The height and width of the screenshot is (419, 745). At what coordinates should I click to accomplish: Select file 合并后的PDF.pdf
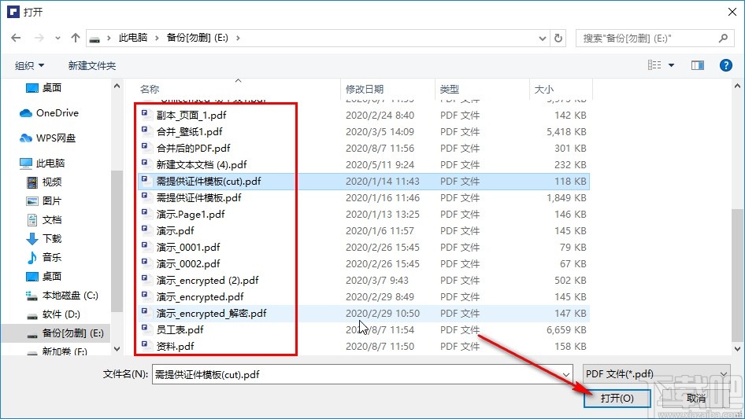tap(194, 149)
